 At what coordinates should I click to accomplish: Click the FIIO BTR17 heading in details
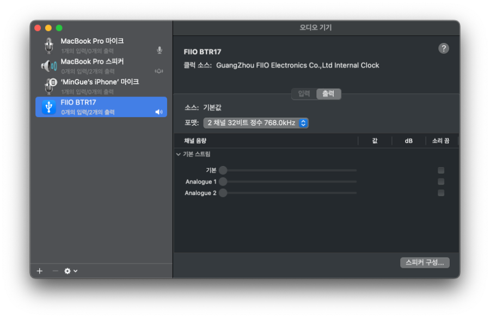[202, 52]
